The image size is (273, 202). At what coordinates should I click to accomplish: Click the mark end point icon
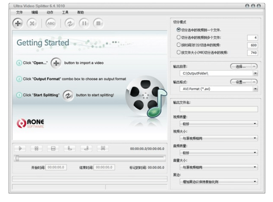(x=86, y=149)
